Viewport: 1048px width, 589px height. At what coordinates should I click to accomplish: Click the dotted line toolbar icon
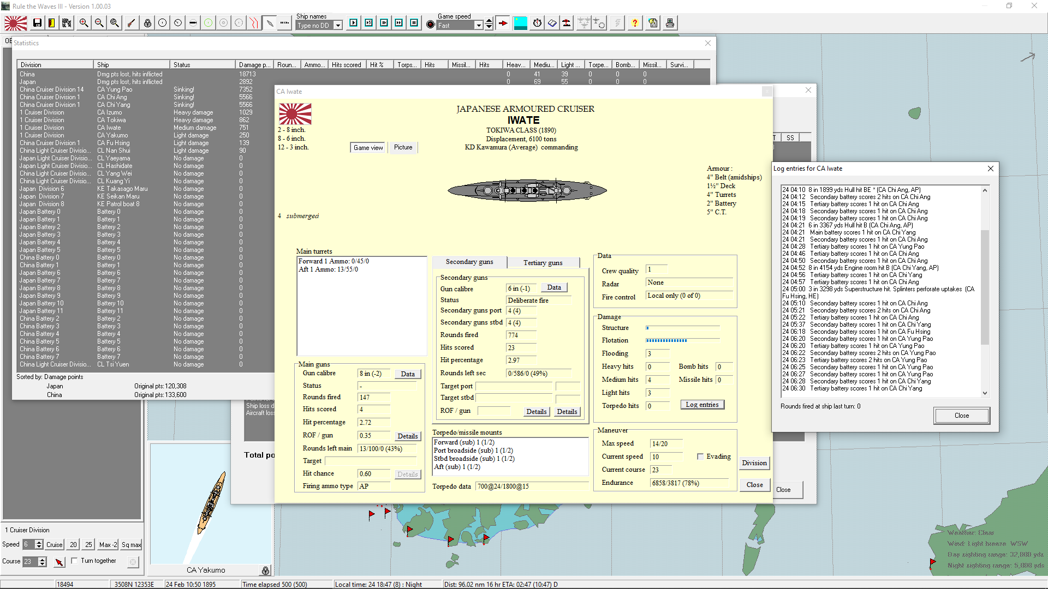[x=285, y=23]
